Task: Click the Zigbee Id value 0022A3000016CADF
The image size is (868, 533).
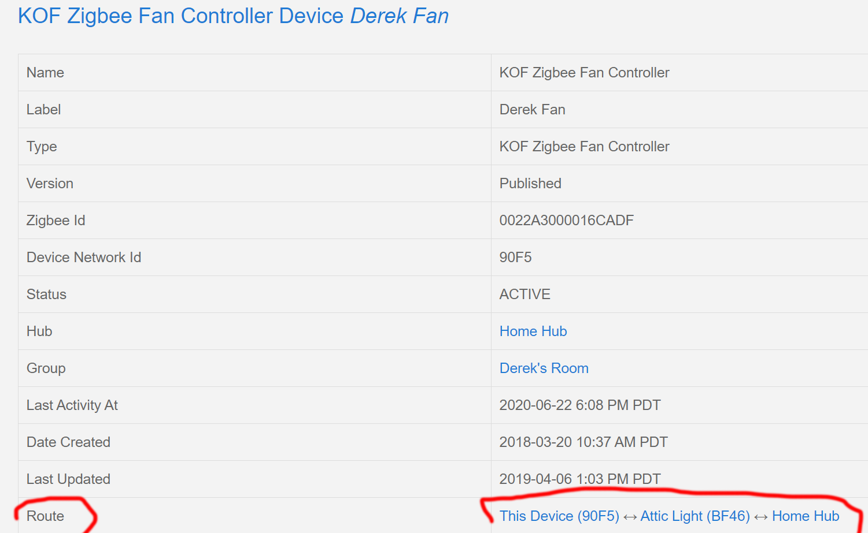Action: point(566,221)
